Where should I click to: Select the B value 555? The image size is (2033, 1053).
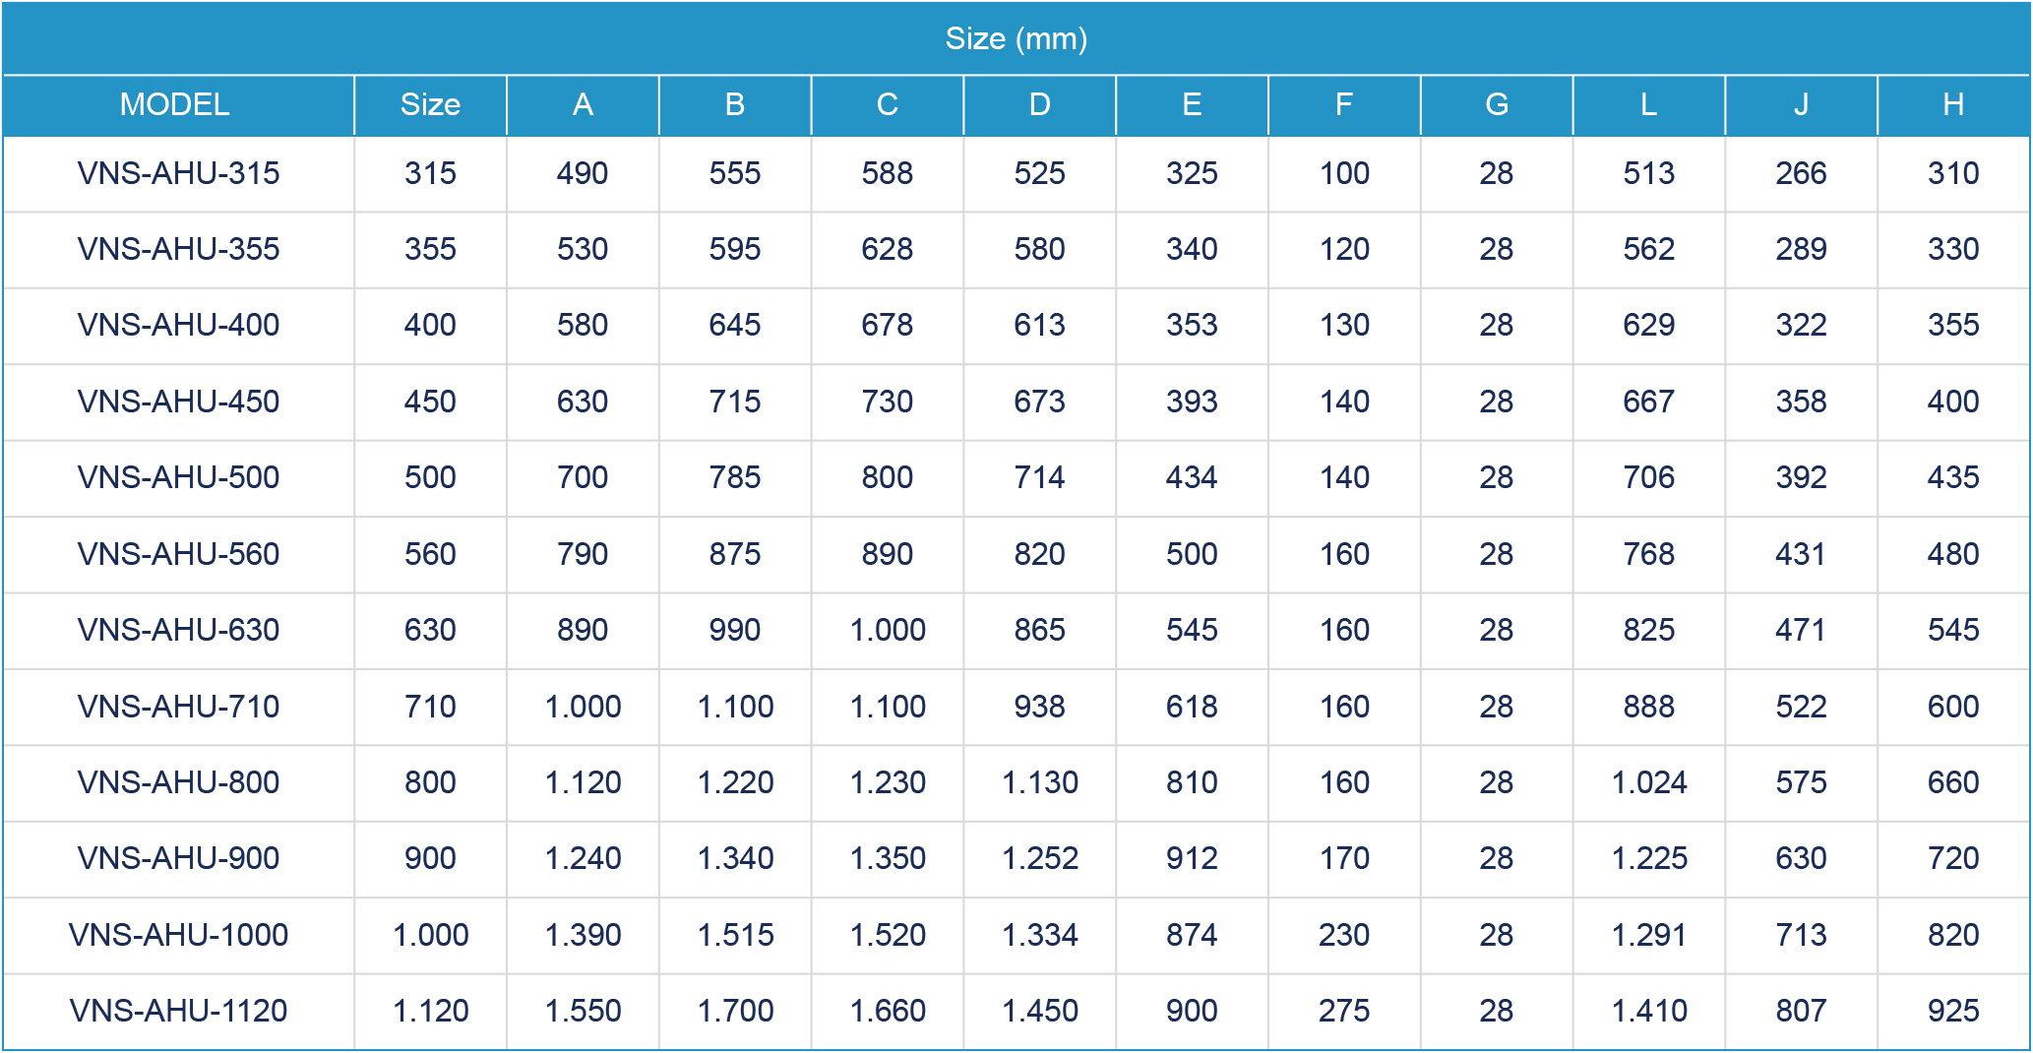click(735, 173)
